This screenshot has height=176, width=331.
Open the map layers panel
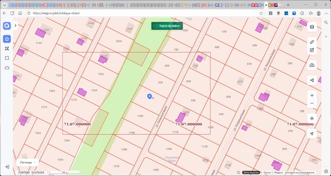click(x=312, y=27)
